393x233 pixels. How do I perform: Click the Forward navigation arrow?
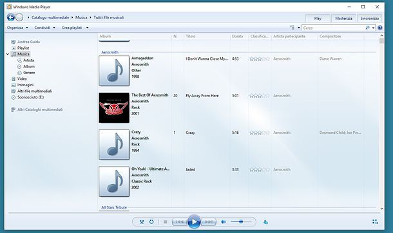19,17
